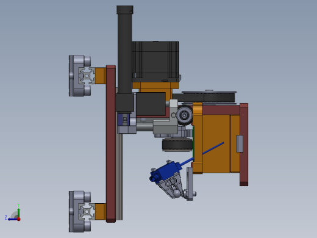Select the black stepper motor body
This screenshot has width=317, height=238.
(155, 61)
